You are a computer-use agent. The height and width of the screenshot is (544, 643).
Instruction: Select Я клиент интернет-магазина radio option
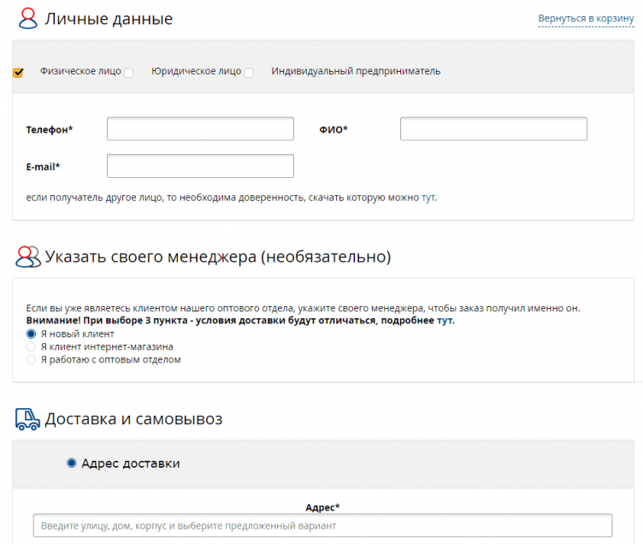31,346
